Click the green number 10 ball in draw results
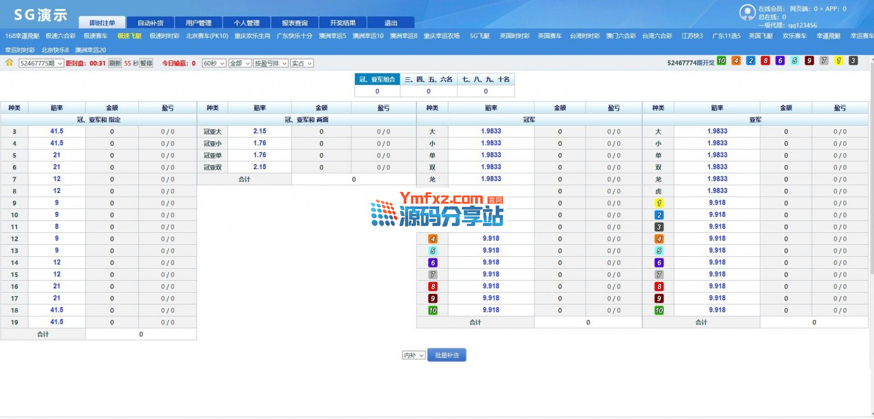The height and width of the screenshot is (419, 874). (x=722, y=61)
